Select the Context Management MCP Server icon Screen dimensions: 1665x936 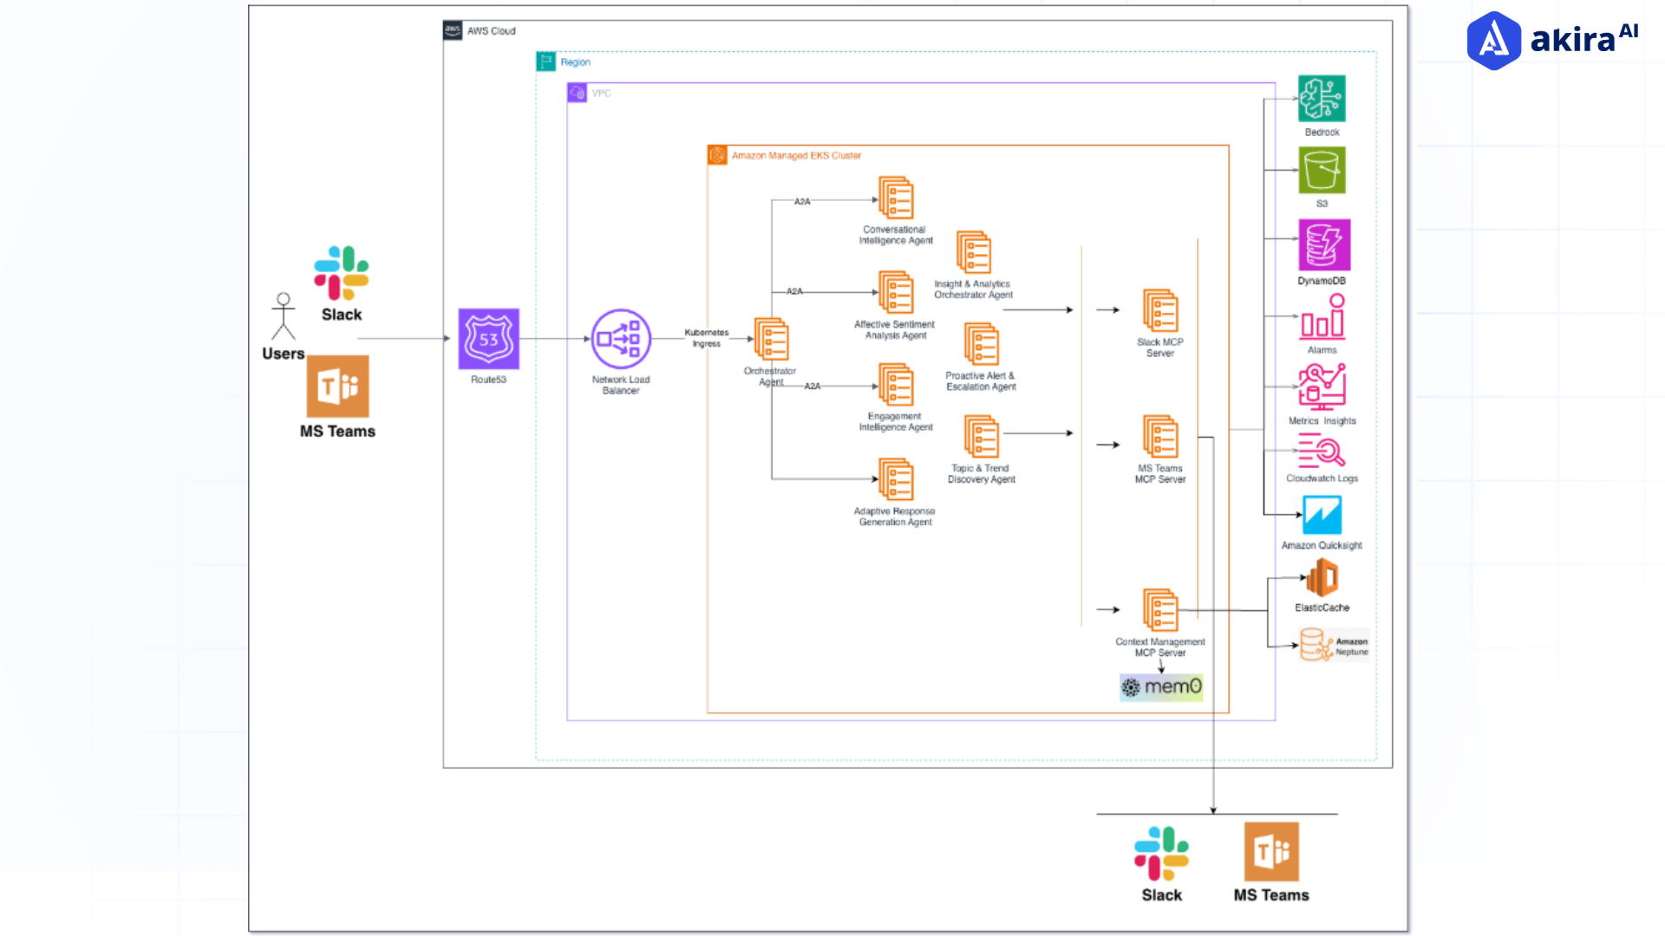click(x=1160, y=610)
